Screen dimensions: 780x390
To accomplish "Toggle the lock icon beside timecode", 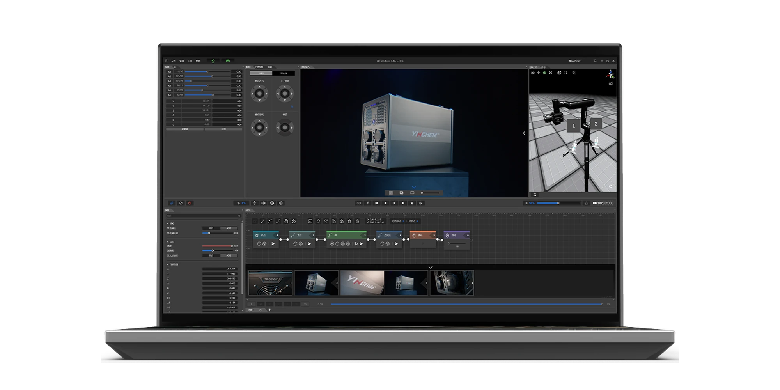I will [x=586, y=203].
